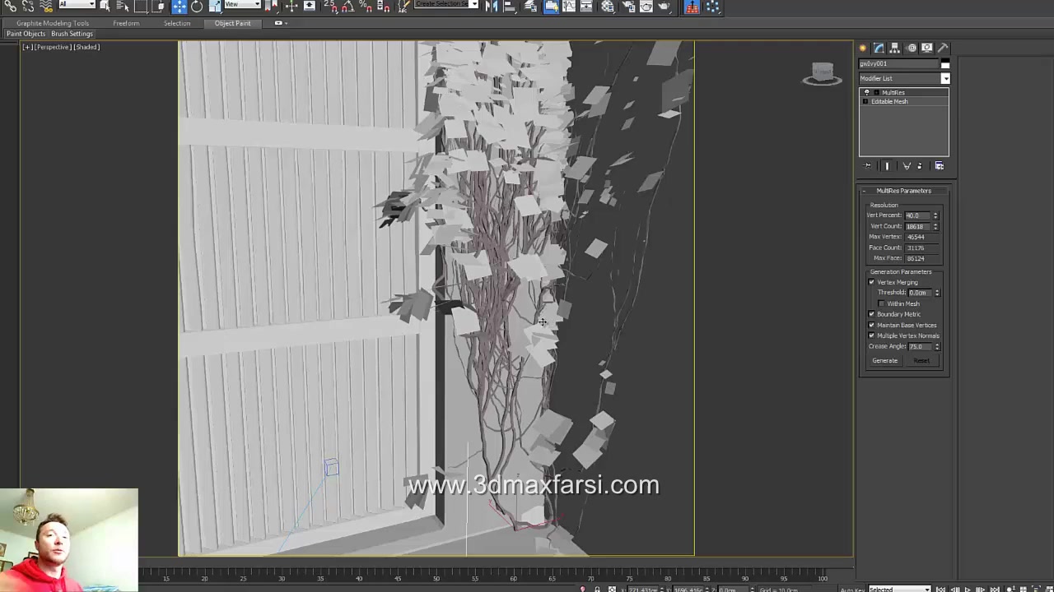The image size is (1054, 592).
Task: Switch to the Selection ribbon tab
Action: coord(177,23)
